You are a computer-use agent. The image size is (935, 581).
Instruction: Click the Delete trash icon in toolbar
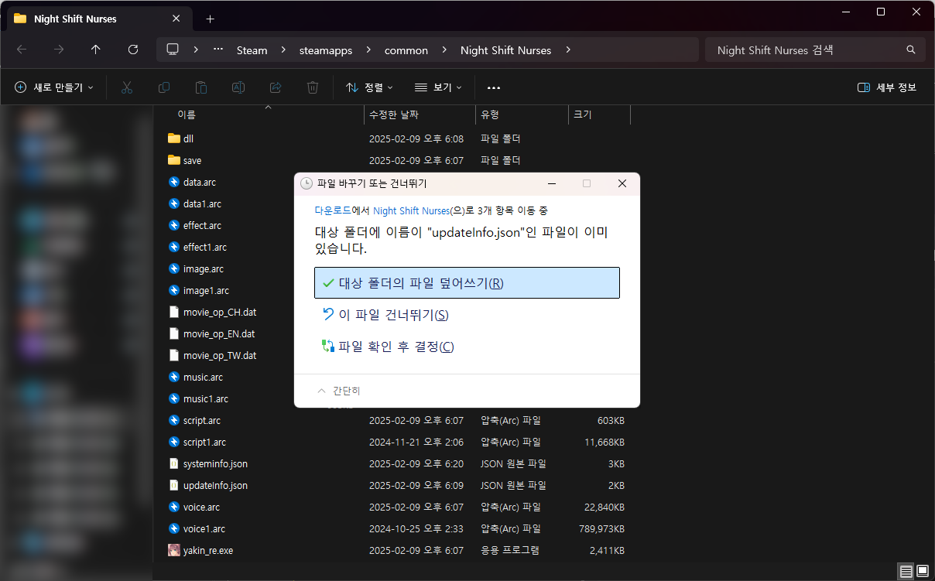[313, 87]
